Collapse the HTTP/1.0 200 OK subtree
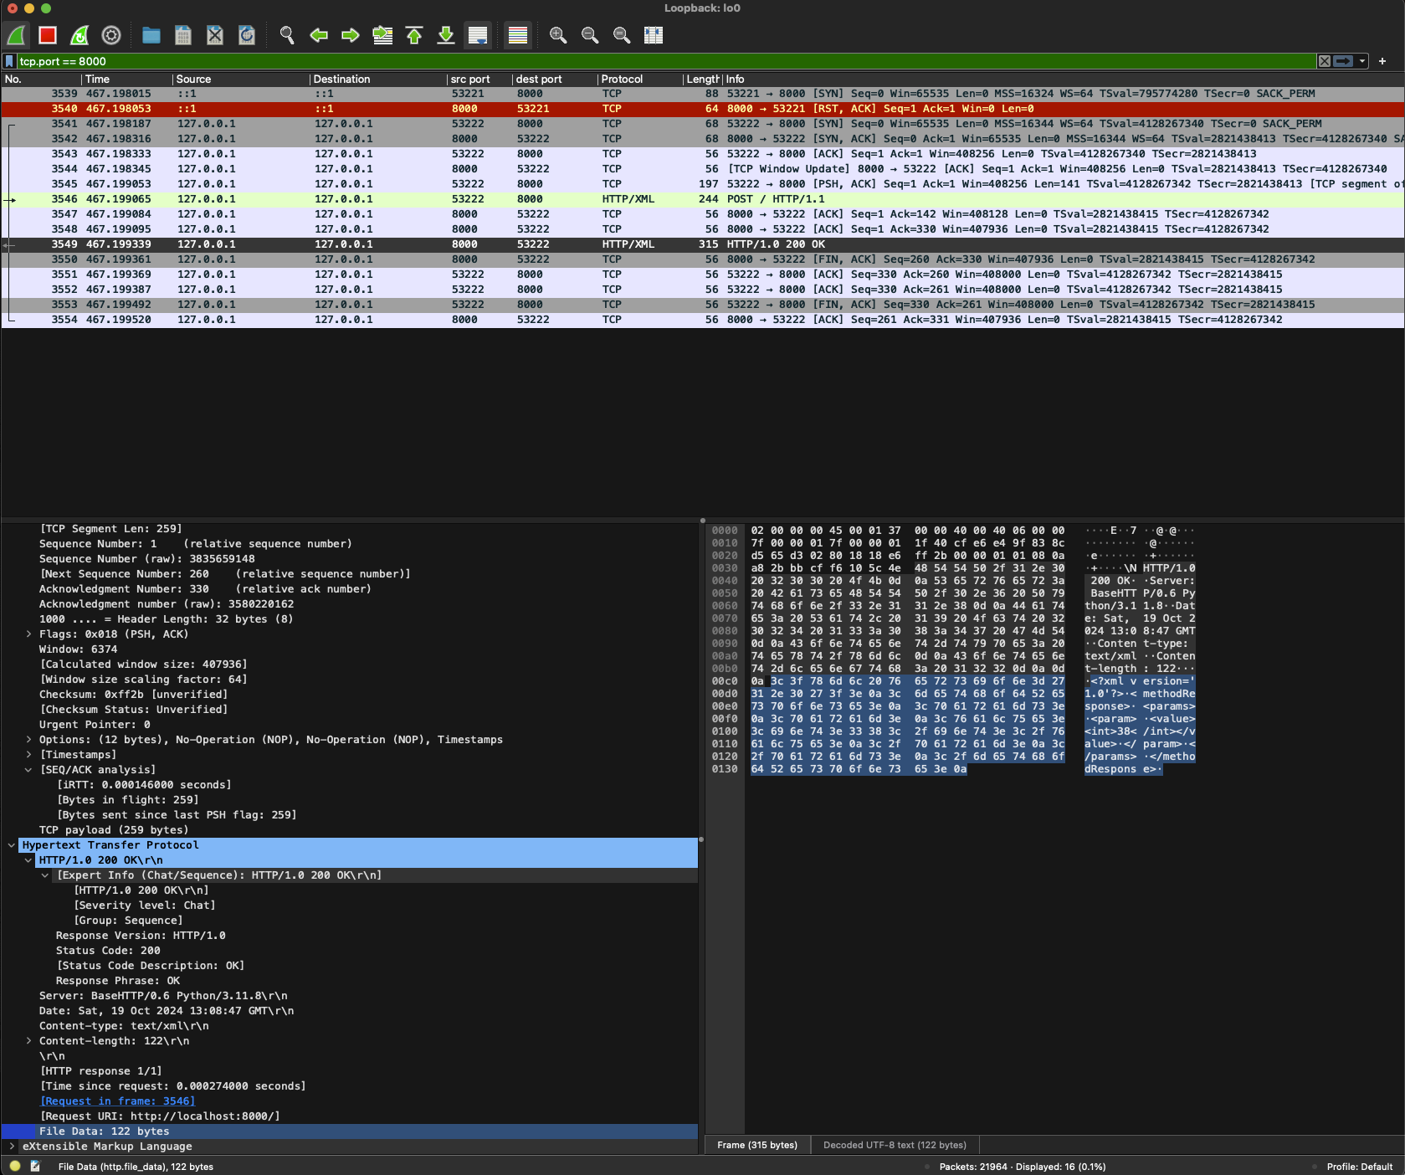 [x=28, y=860]
